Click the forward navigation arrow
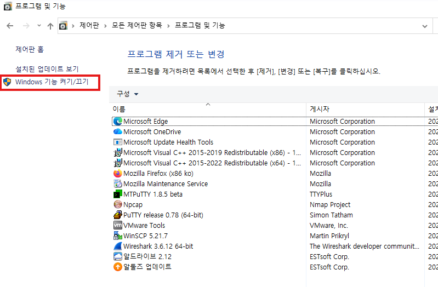Image resolution: width=438 pixels, height=287 pixels. coord(26,26)
